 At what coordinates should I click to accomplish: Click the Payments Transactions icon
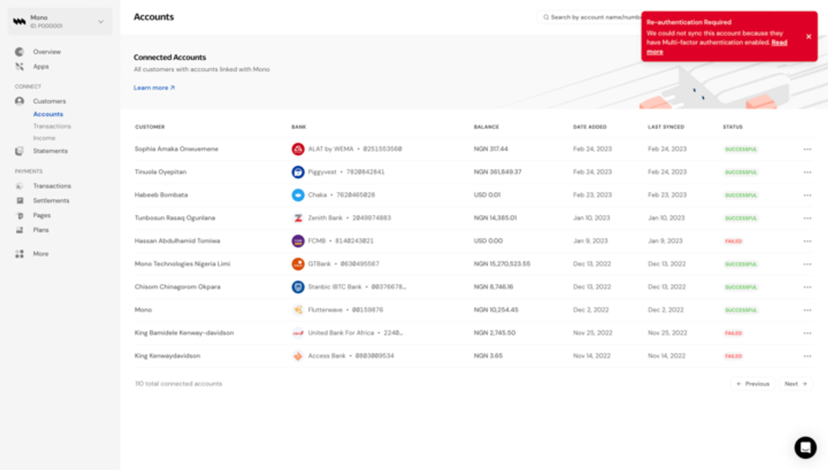[19, 186]
